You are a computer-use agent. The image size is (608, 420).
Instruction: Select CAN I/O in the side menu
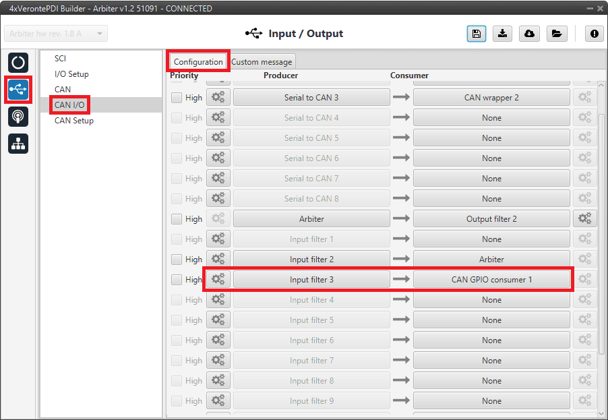tap(69, 105)
